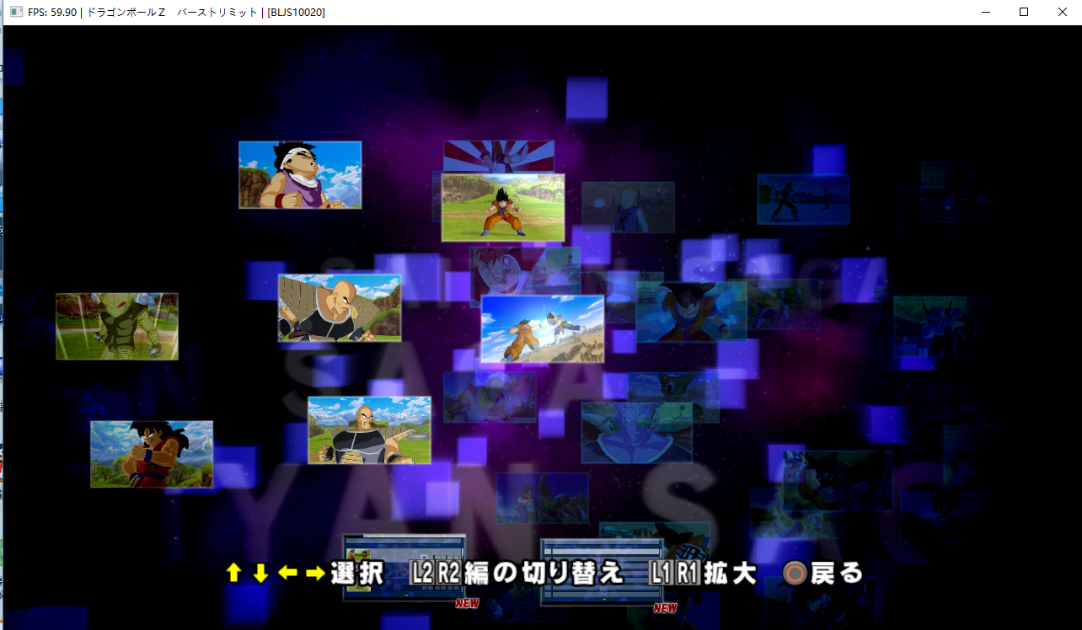The image size is (1082, 630).
Task: Select the red and white sunburst thumbnail
Action: click(499, 157)
